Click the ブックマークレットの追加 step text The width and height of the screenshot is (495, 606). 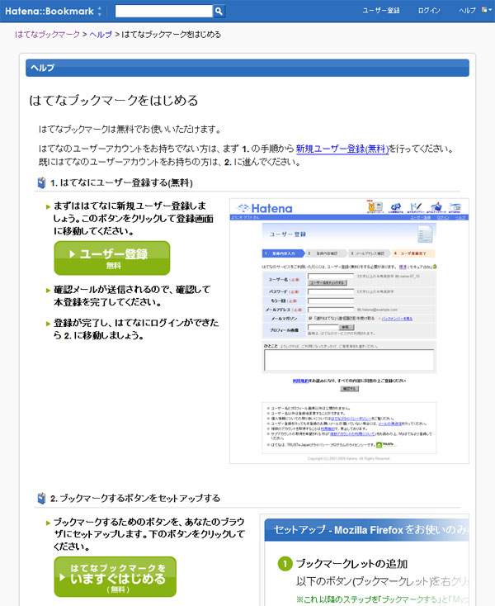351,564
